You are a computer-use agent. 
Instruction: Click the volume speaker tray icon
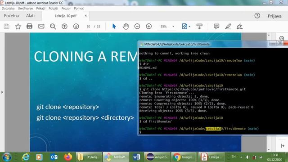[248, 157]
